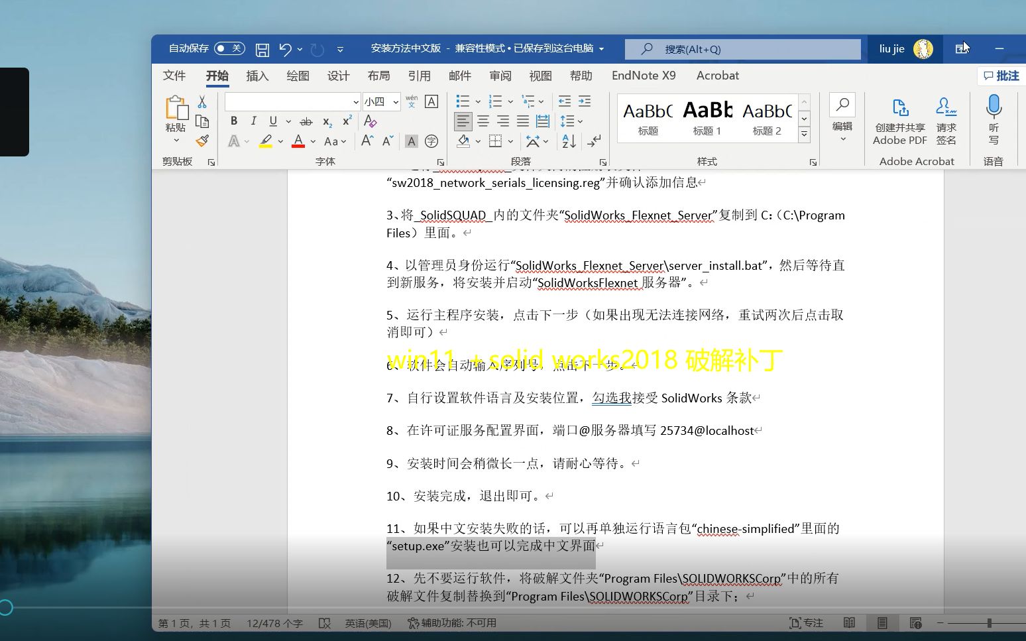Open the 编辑 (Editing) search menu
The image size is (1026, 641).
[x=842, y=118]
